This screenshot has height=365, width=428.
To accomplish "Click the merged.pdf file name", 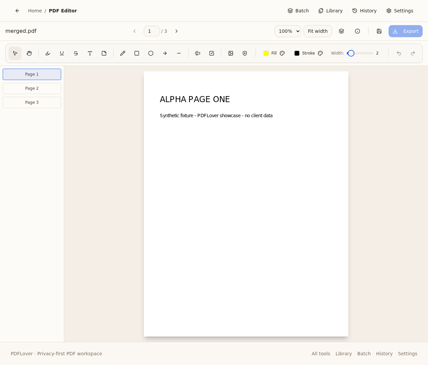I will [x=21, y=31].
